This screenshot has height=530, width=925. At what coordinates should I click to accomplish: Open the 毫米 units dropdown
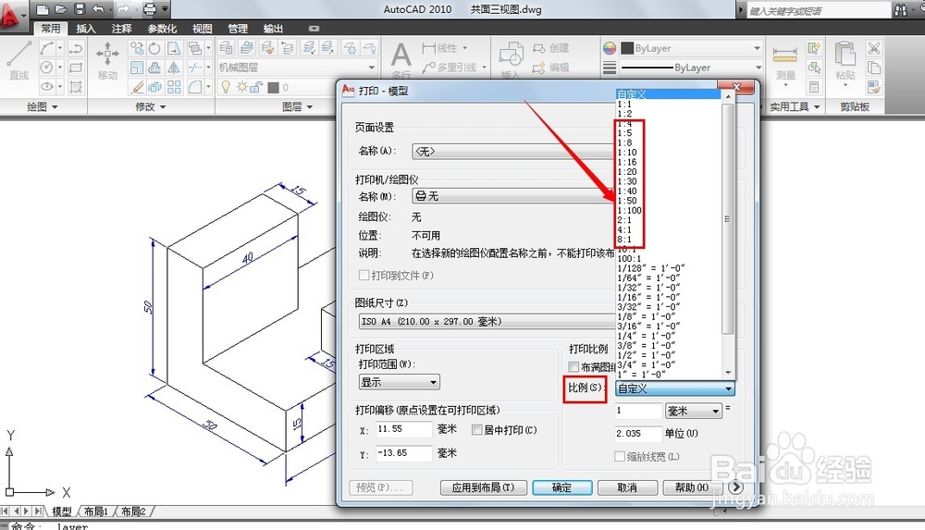click(x=694, y=411)
